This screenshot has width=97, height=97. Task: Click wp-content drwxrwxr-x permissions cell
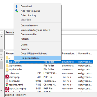[x=68, y=66]
